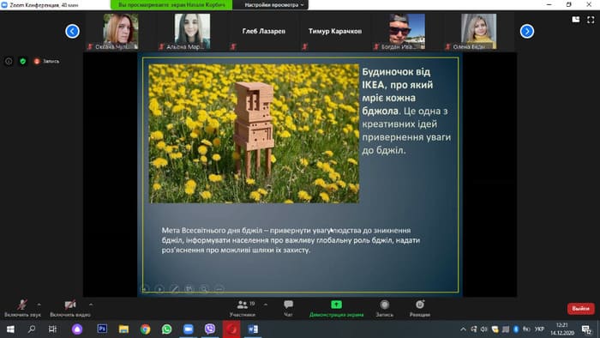Viewport: 600px width, 338px height.
Task: Unmute the microphone with Включить звук
Action: coord(22,309)
